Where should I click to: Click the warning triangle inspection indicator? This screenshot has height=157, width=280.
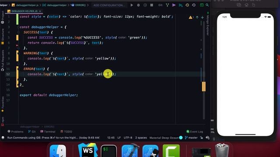(191, 17)
